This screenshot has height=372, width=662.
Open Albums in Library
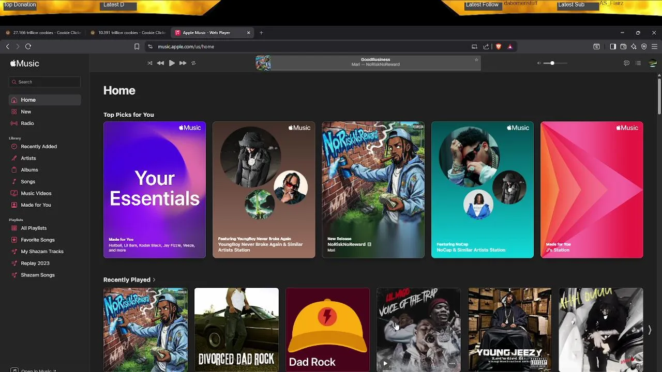(x=45, y=169)
